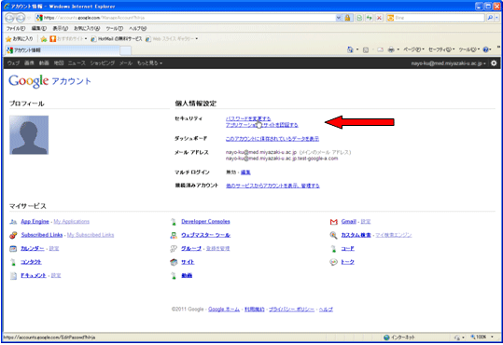Click the printer icon in command bar
Image resolution: width=503 pixels, height=345 pixels.
(x=391, y=49)
